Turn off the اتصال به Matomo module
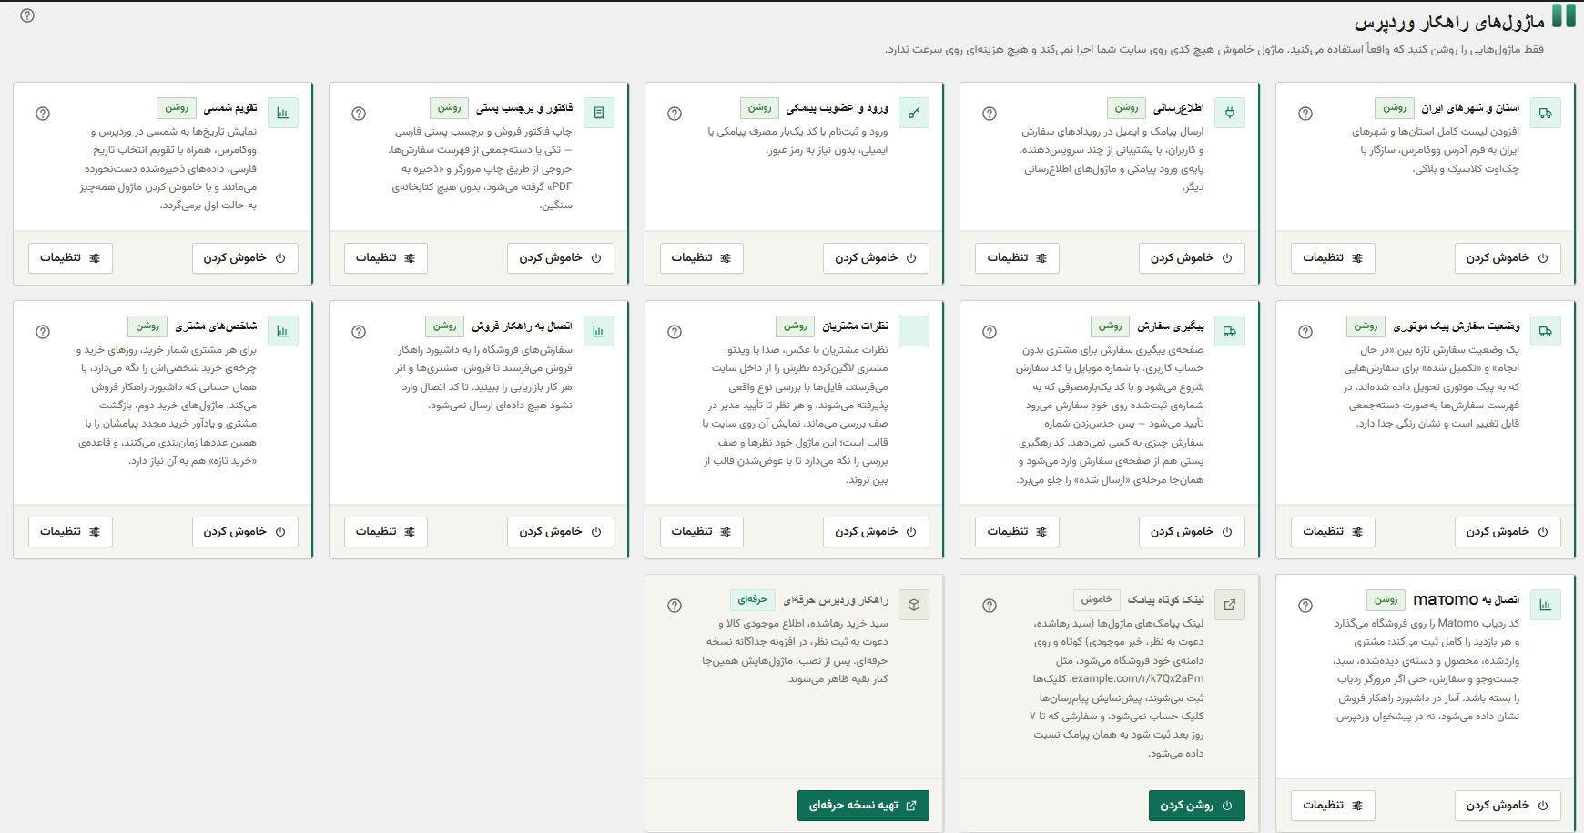Image resolution: width=1584 pixels, height=833 pixels. pos(1508,806)
